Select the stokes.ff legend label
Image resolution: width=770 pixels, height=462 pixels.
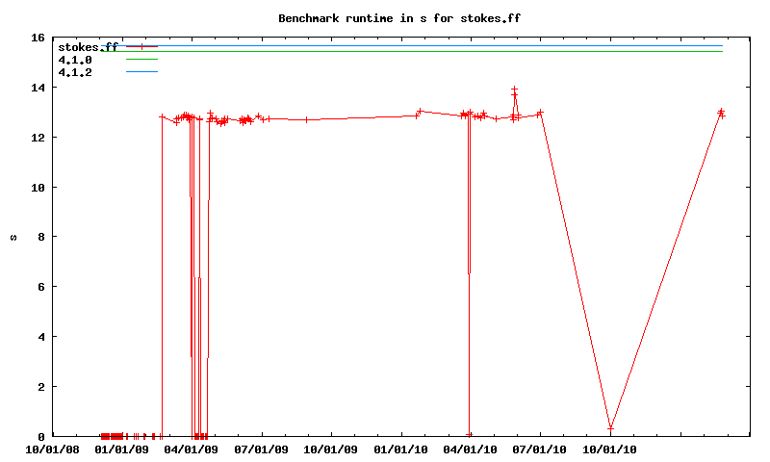88,47
